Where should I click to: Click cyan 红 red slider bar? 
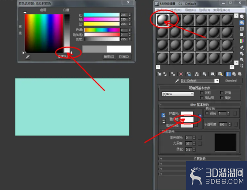pos(102,15)
